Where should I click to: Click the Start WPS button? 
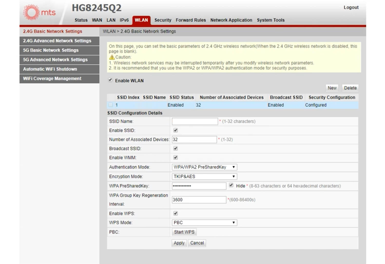pyautogui.click(x=184, y=232)
